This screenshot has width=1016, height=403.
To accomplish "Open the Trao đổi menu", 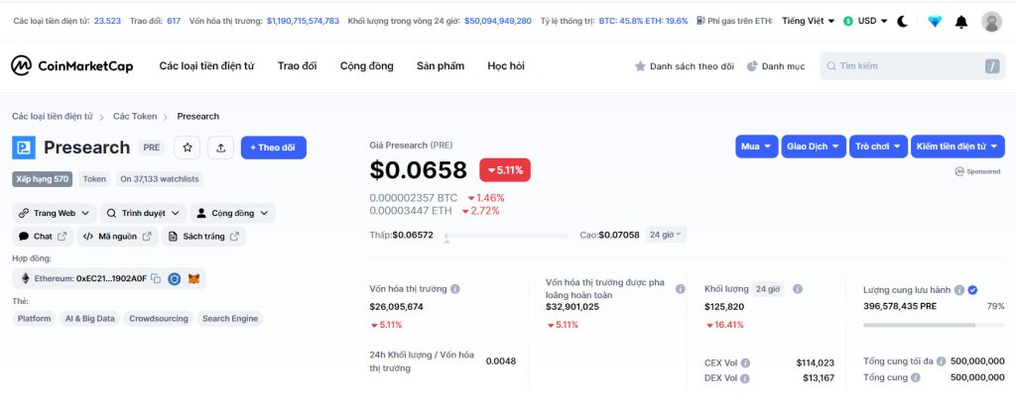I will pos(297,66).
